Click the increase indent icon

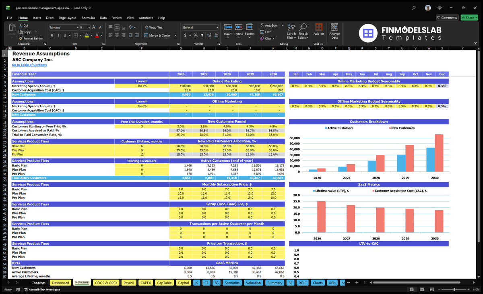point(138,35)
